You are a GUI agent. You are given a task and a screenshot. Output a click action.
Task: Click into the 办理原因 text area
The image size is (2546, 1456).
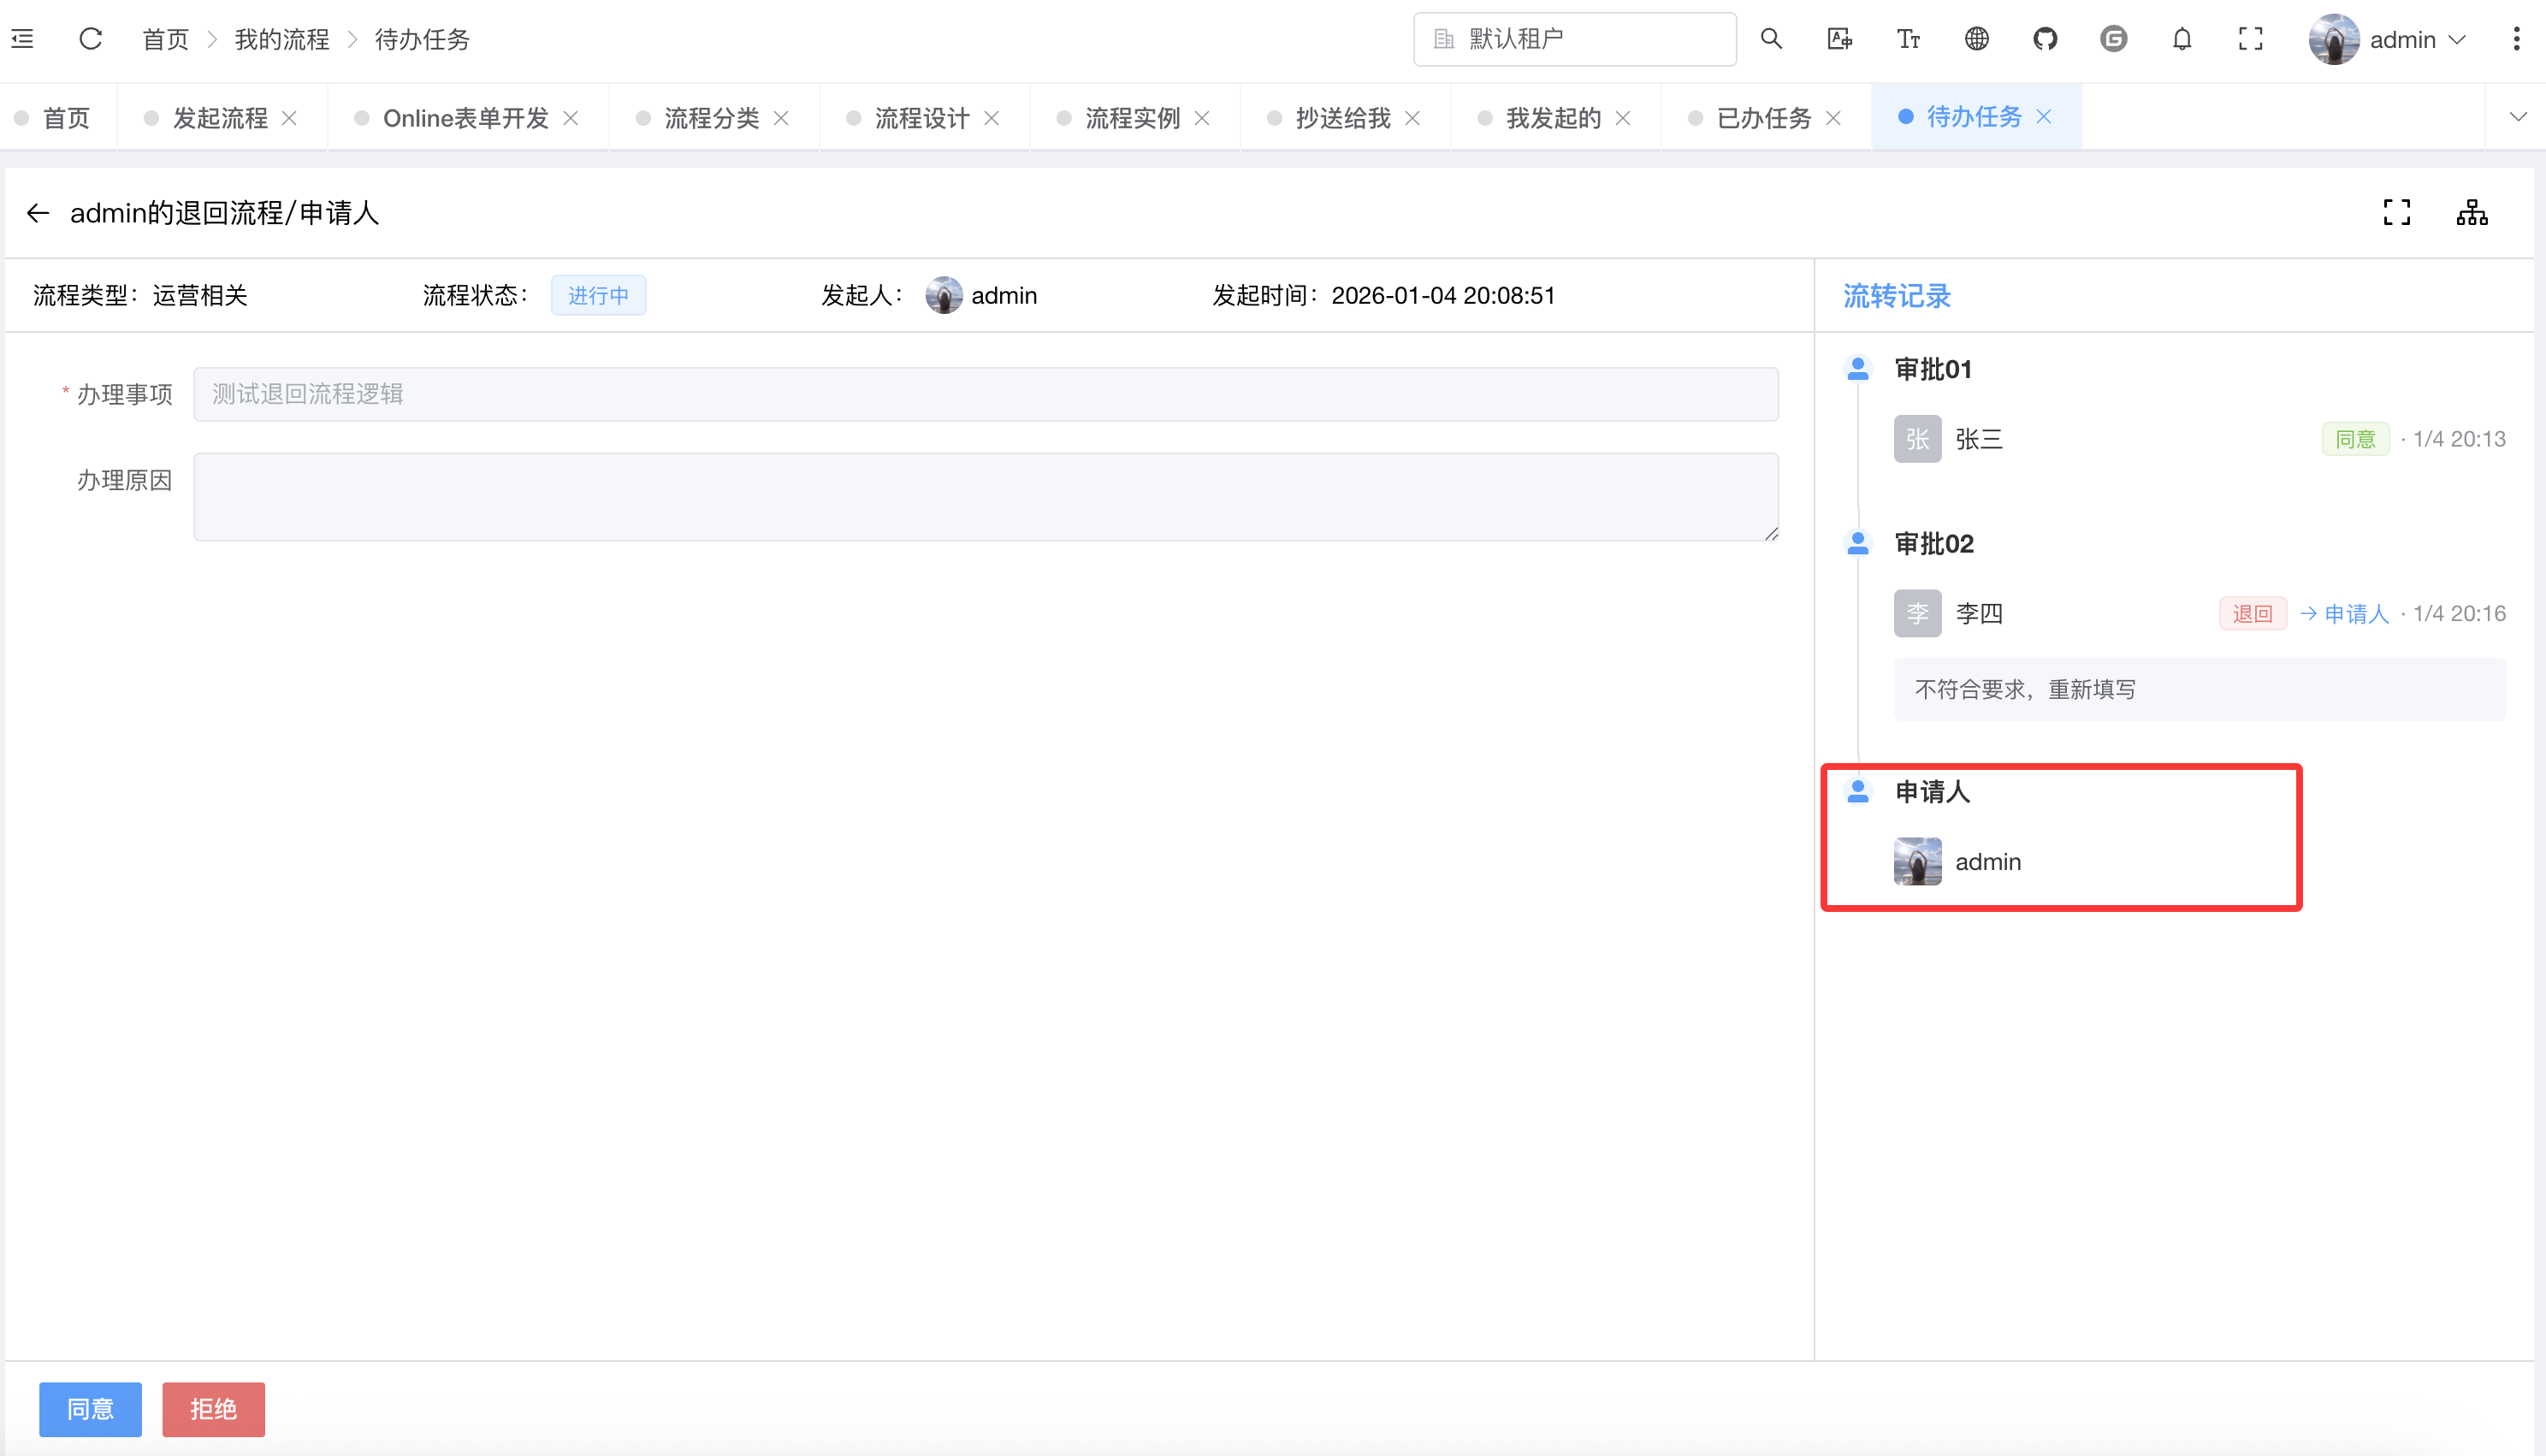pyautogui.click(x=985, y=497)
